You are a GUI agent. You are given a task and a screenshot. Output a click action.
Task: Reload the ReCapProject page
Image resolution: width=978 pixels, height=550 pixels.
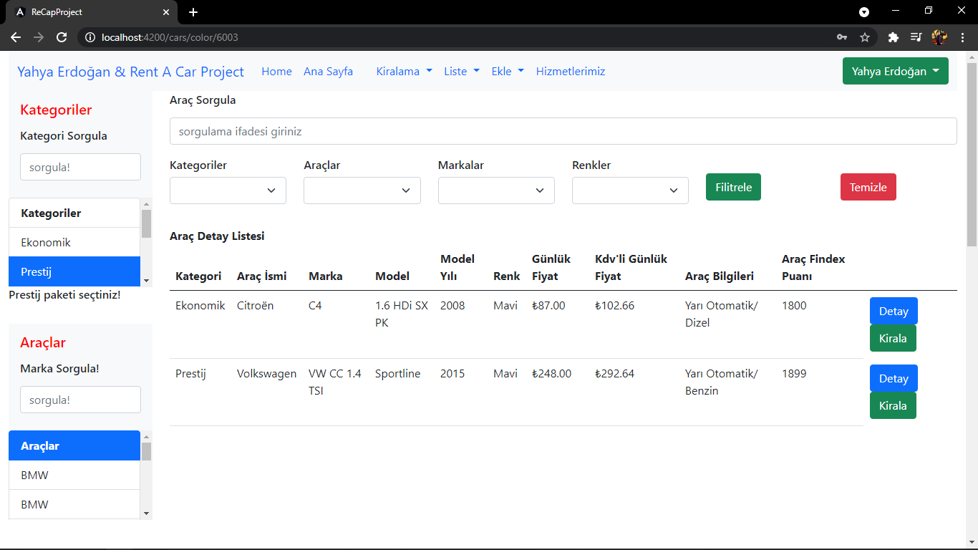click(x=62, y=37)
